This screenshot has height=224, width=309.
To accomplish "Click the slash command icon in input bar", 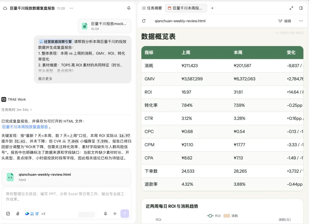I will coord(8,213).
